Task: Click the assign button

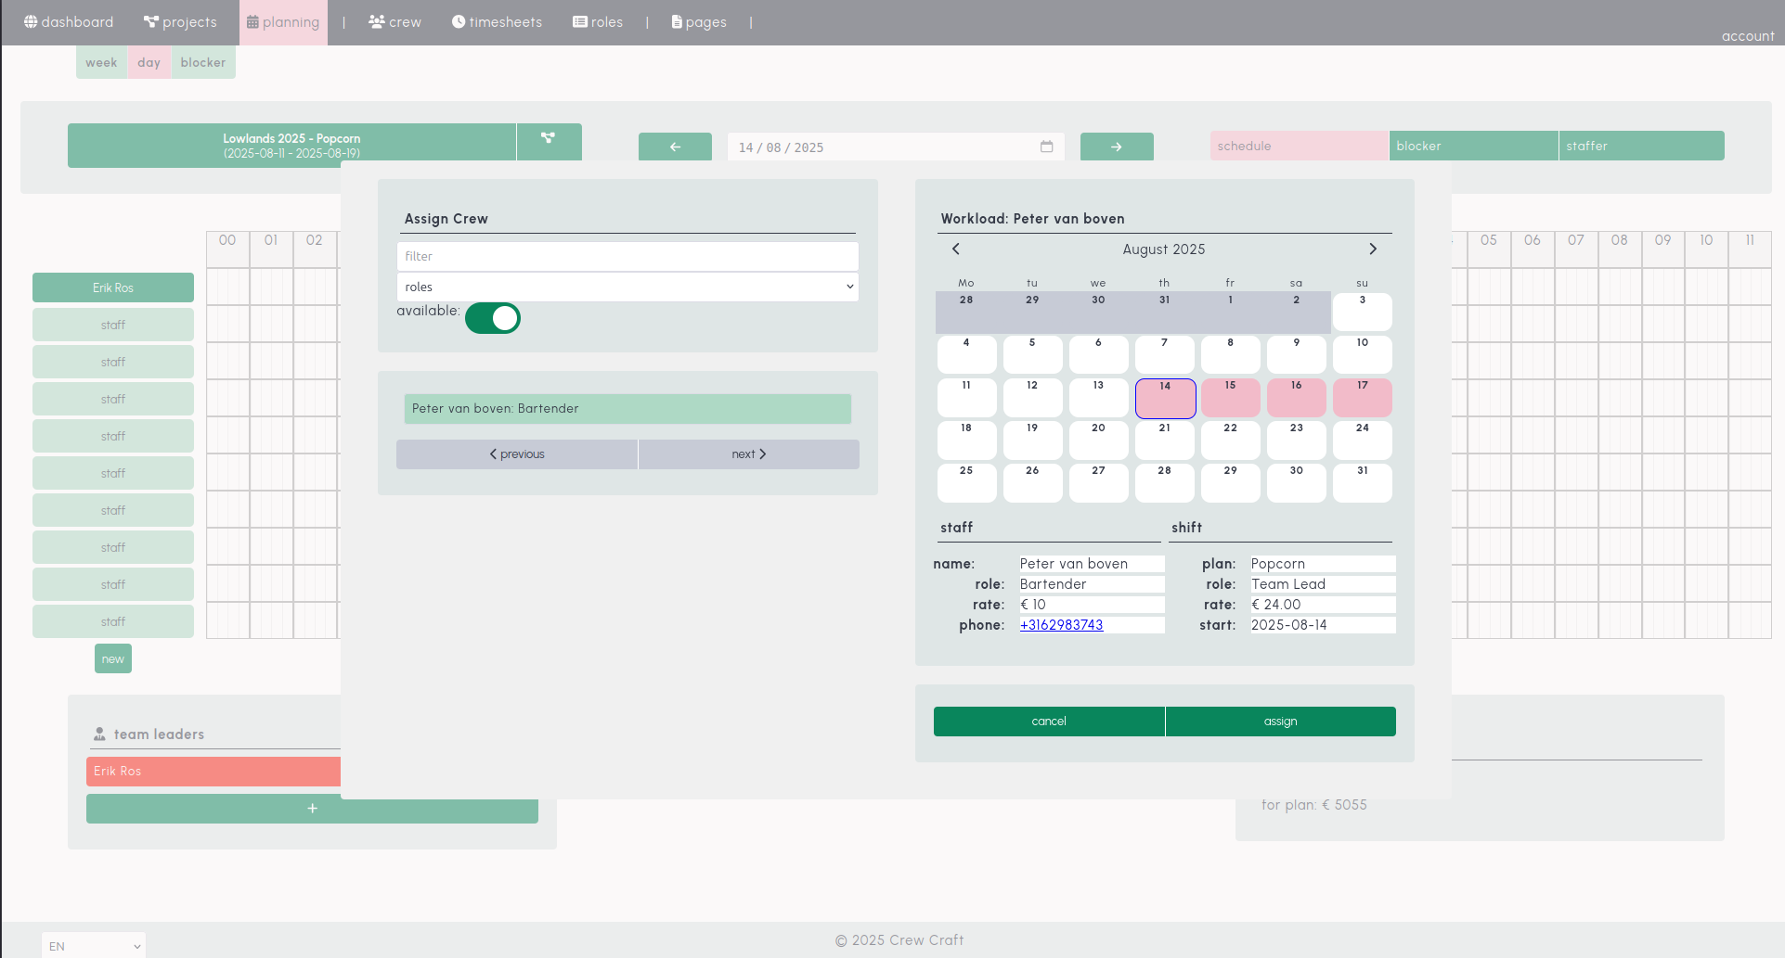Action: click(x=1280, y=721)
